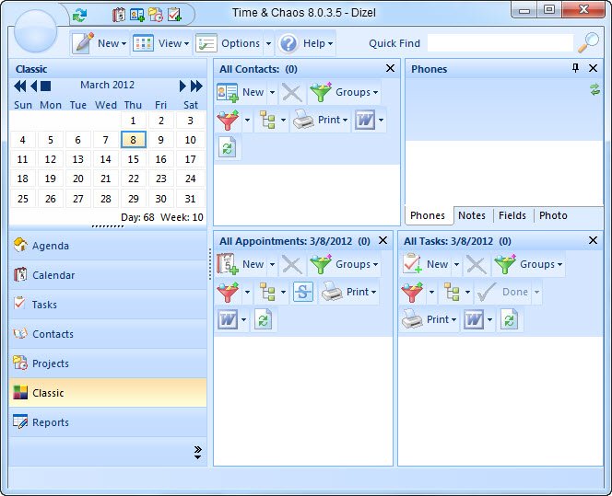
Task: Open the Reports view
Action: point(108,422)
